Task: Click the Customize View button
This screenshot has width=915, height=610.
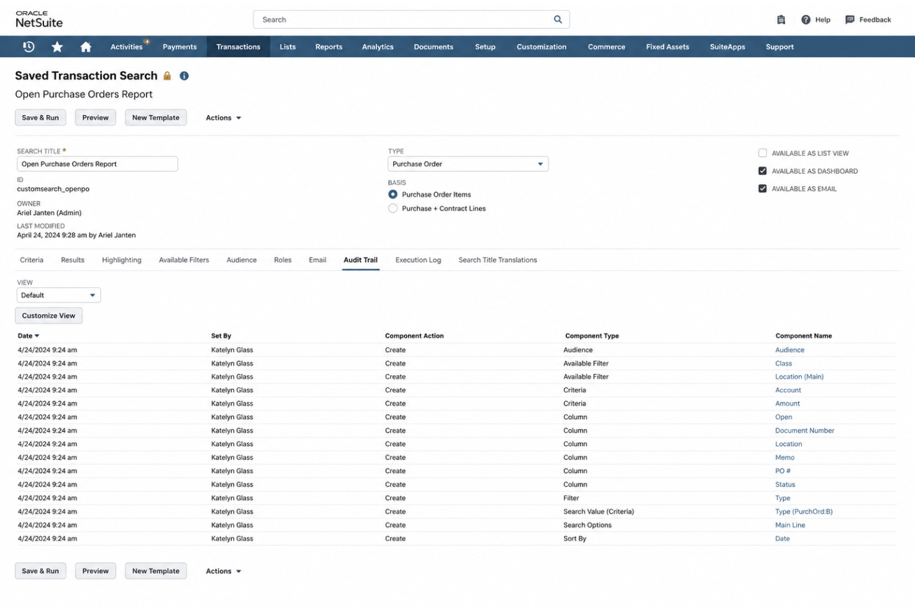Action: [x=48, y=315]
